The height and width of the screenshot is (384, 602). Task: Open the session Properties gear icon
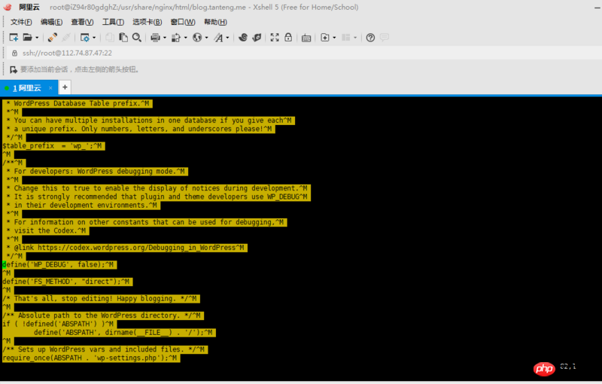pyautogui.click(x=84, y=37)
